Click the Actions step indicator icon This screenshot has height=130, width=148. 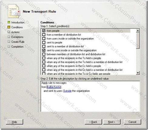pyautogui.click(x=9, y=32)
